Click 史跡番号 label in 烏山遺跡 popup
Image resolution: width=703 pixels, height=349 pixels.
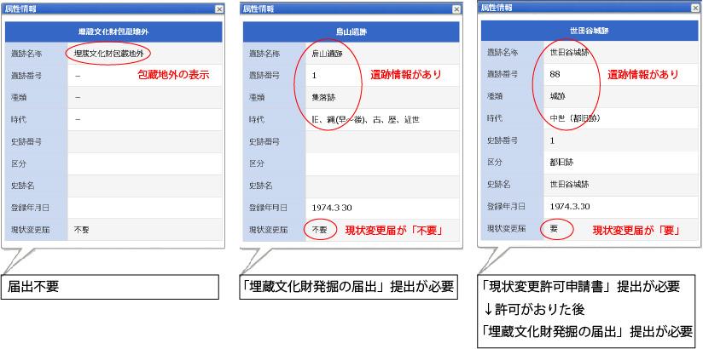[x=264, y=142]
